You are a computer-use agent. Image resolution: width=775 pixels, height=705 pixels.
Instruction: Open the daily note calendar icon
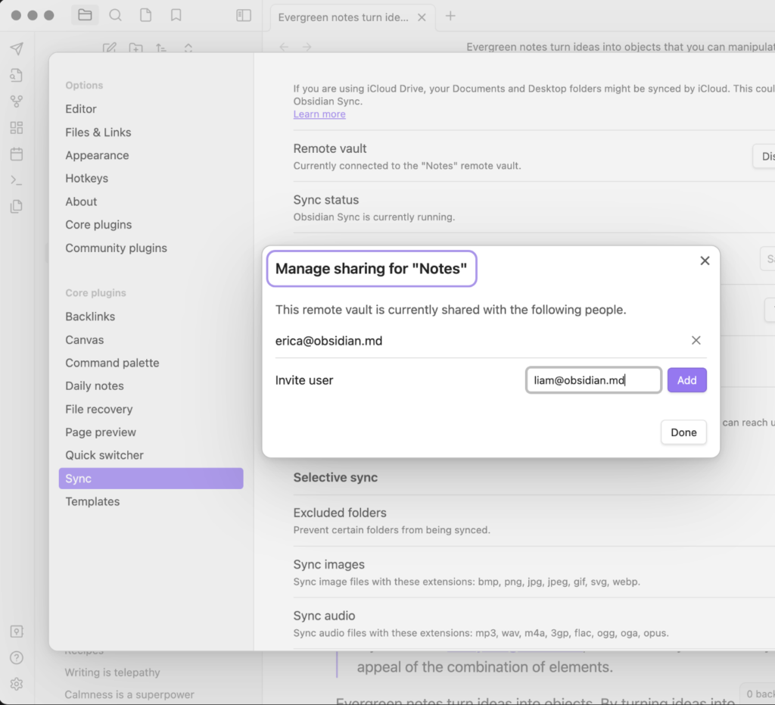click(x=17, y=154)
